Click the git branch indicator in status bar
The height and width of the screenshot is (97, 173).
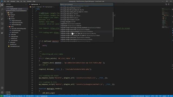13,96
